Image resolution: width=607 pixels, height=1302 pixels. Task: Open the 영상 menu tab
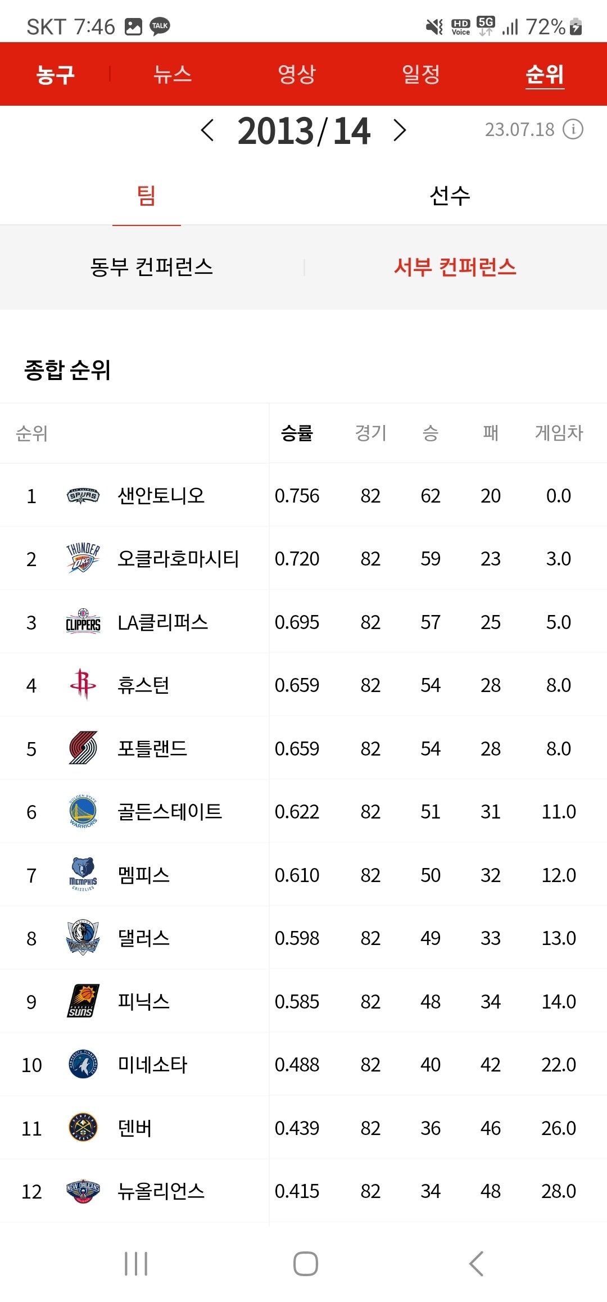(297, 74)
